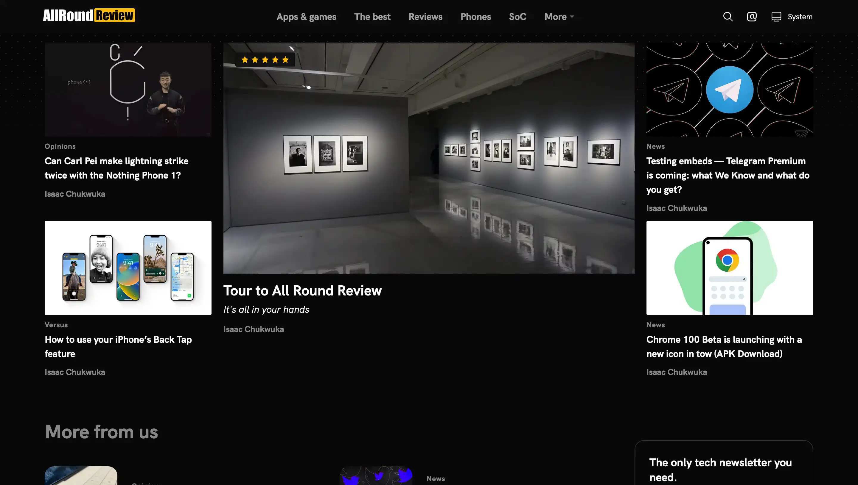Open 'The best' section
This screenshot has width=858, height=485.
[372, 16]
